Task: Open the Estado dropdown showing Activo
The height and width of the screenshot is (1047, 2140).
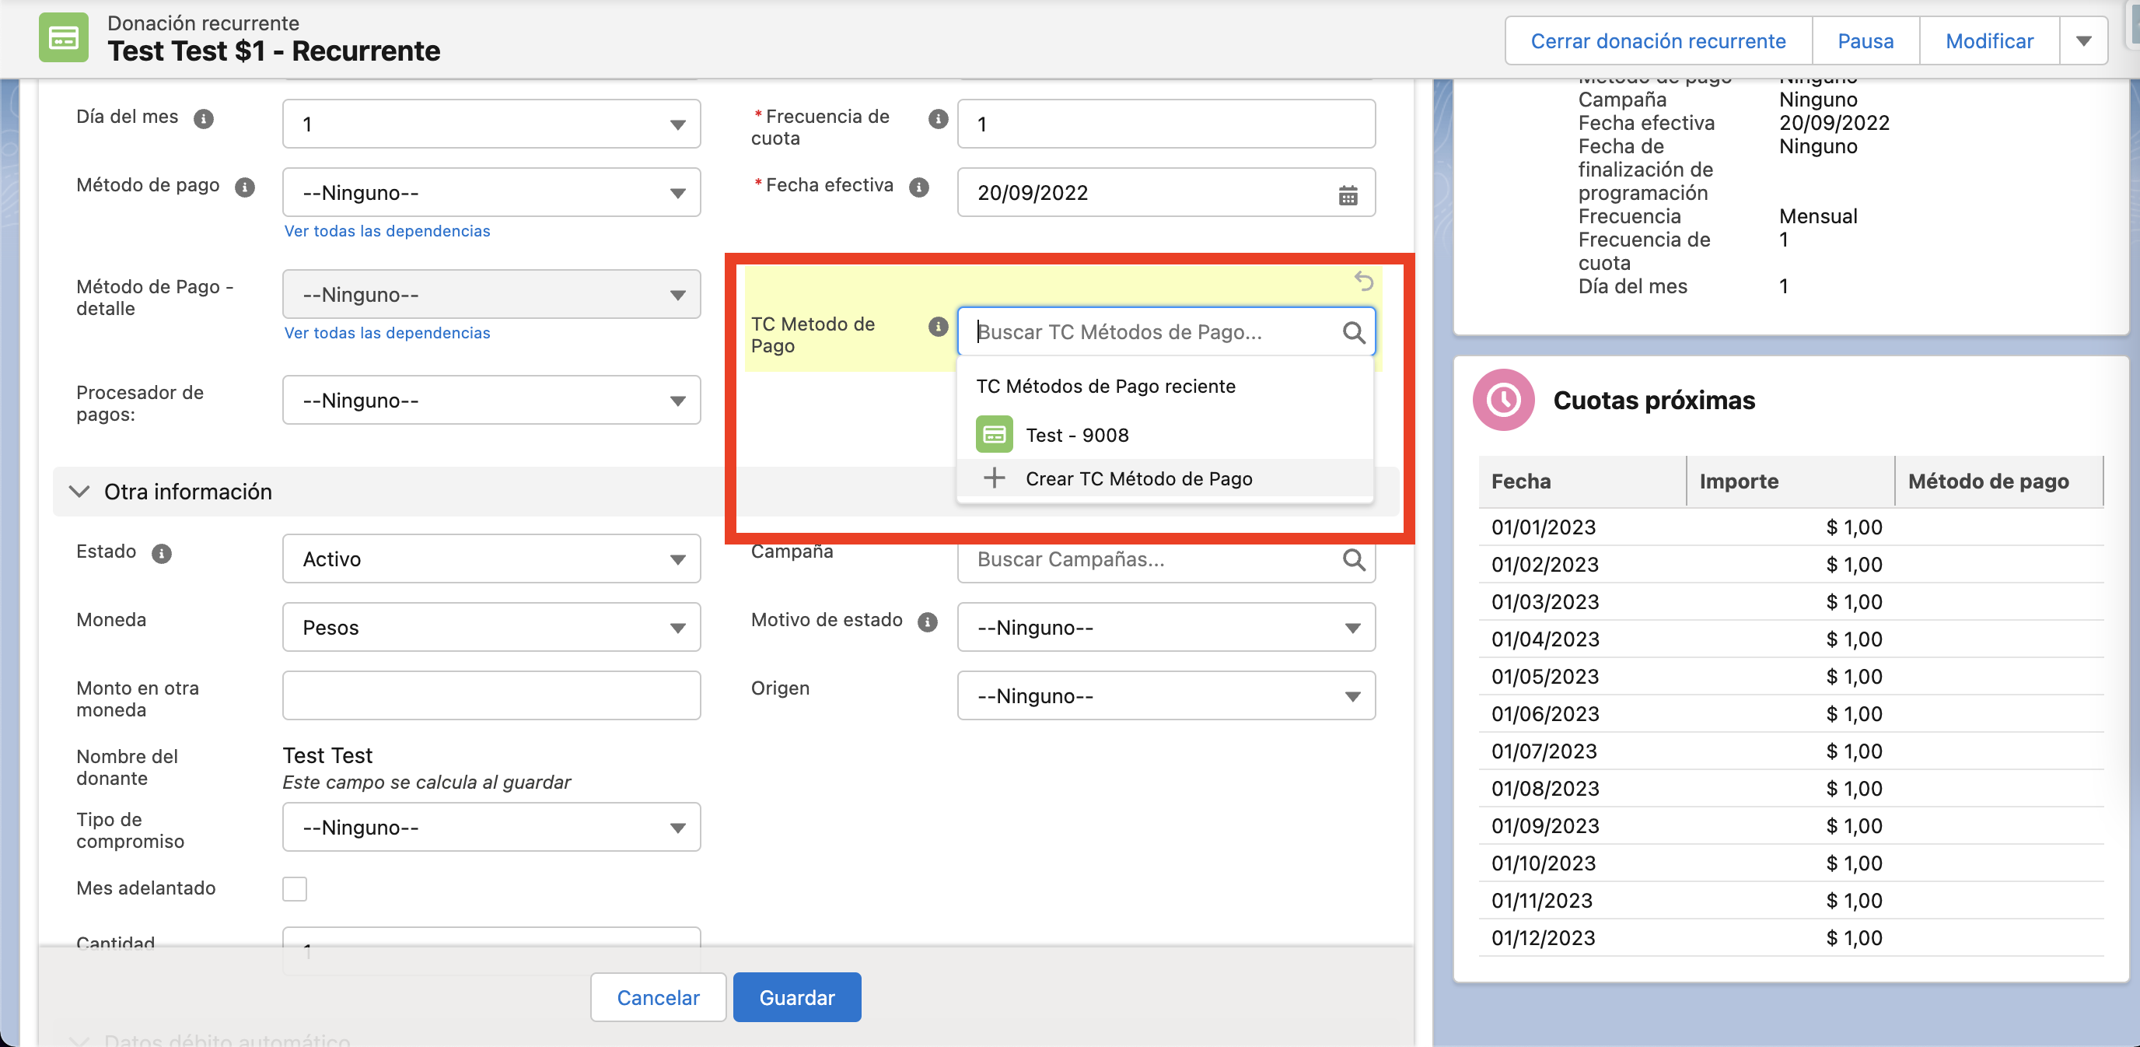Action: (491, 559)
